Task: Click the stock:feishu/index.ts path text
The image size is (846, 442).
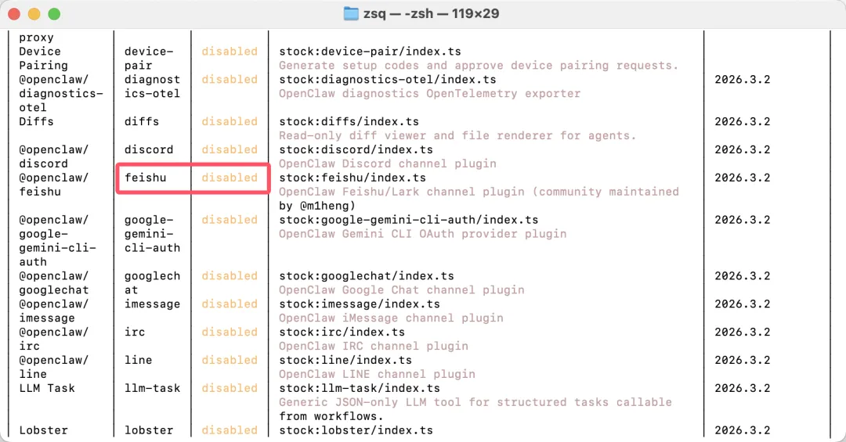Action: (352, 178)
